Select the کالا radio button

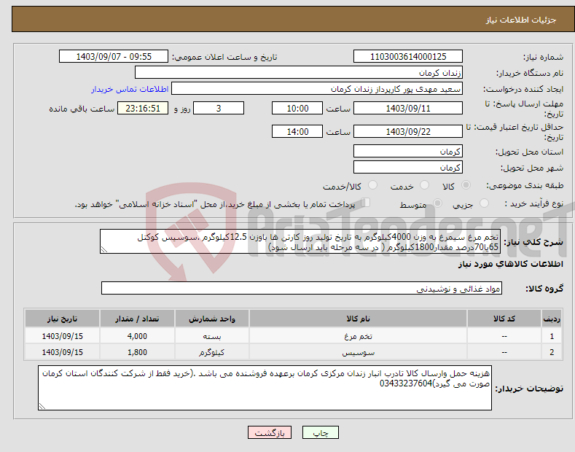(466, 185)
